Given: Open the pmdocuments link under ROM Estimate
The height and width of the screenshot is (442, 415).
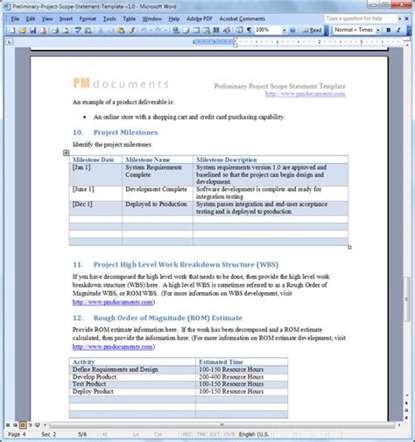Looking at the screenshot, I should (x=112, y=347).
